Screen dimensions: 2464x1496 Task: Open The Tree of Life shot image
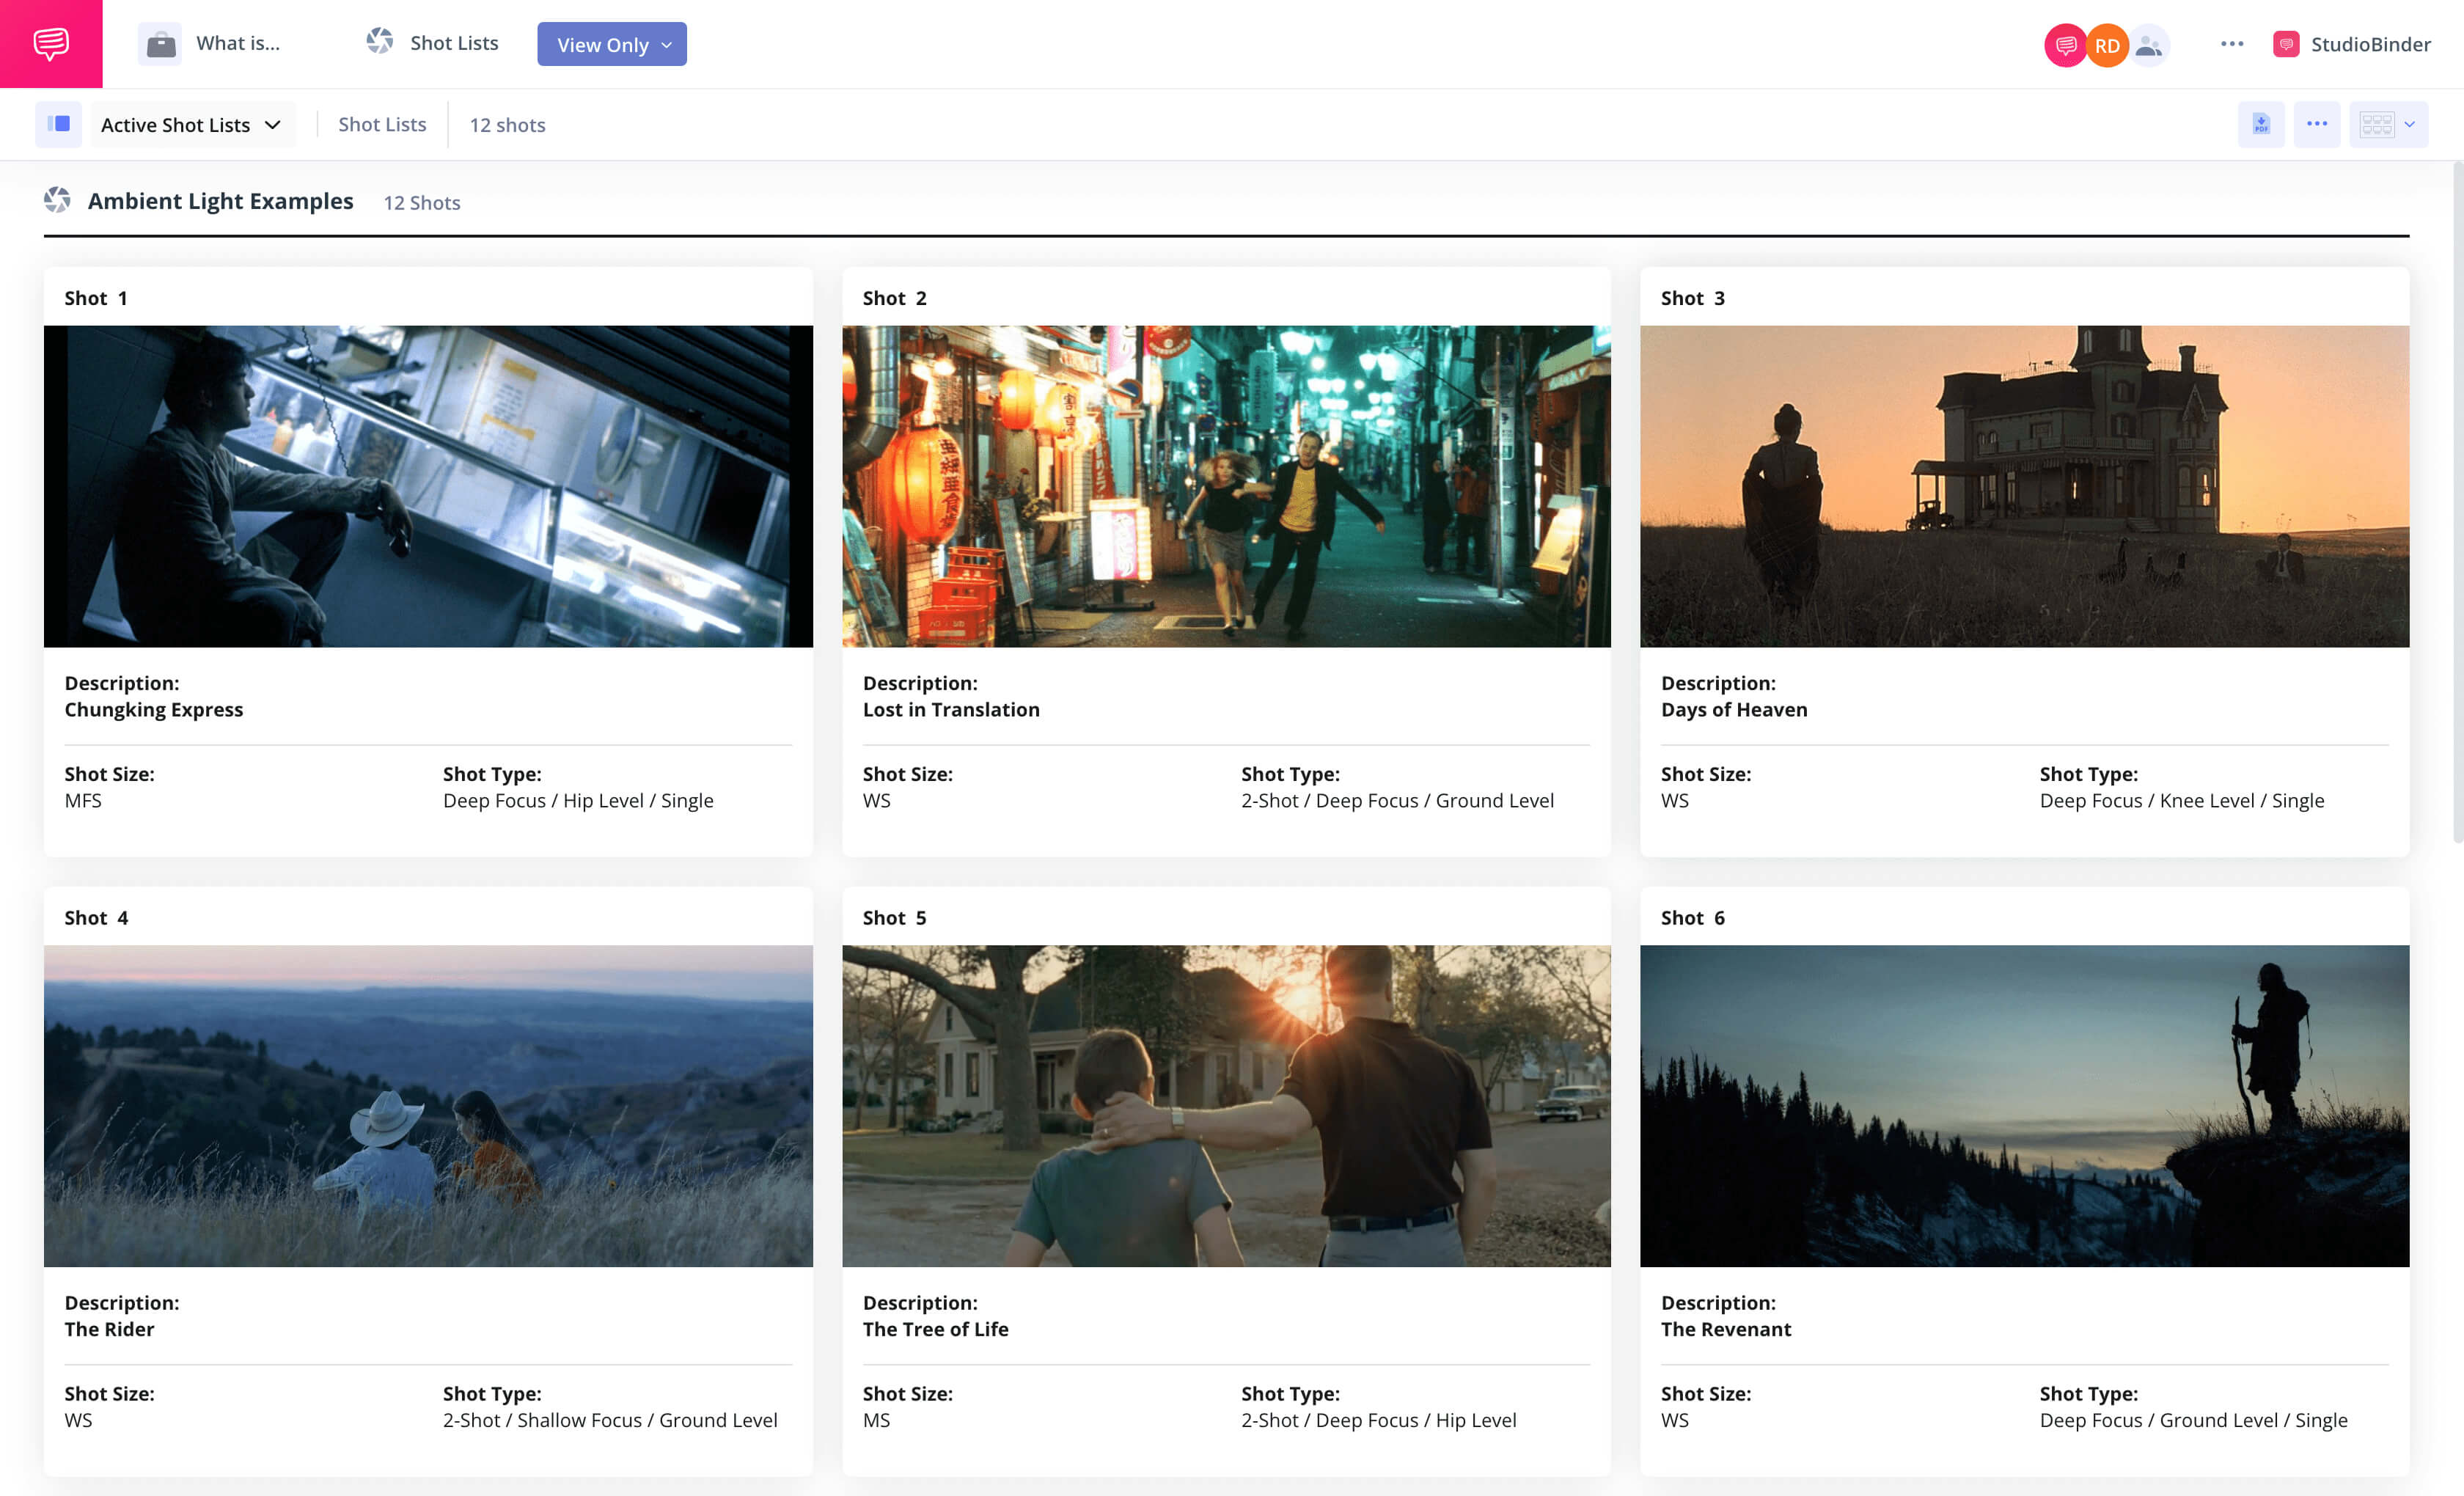pos(1226,1106)
